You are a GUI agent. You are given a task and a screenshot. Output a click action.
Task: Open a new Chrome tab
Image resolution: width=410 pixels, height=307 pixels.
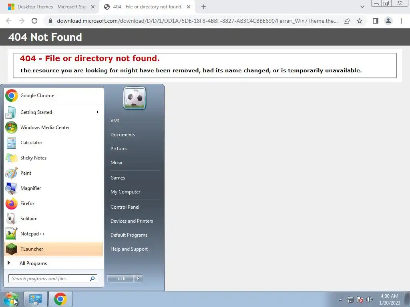(x=204, y=7)
